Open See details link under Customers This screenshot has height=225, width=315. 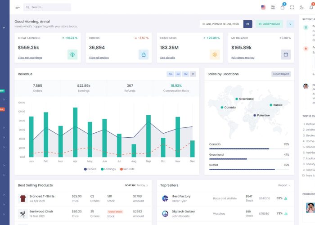coord(167,58)
